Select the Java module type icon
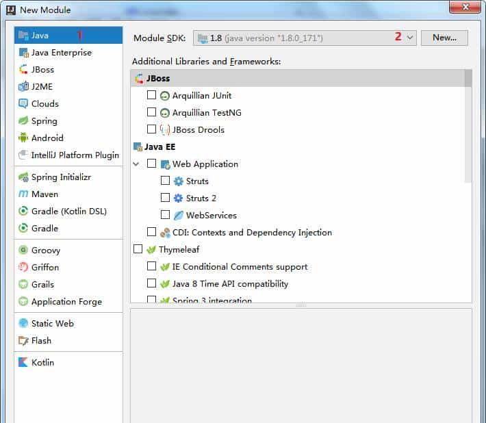The image size is (486, 423). 23,36
